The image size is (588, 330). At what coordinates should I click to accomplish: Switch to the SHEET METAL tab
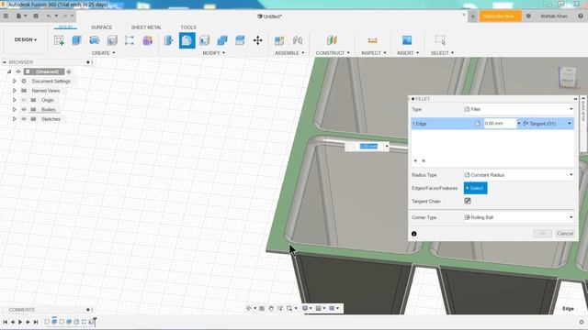click(146, 27)
